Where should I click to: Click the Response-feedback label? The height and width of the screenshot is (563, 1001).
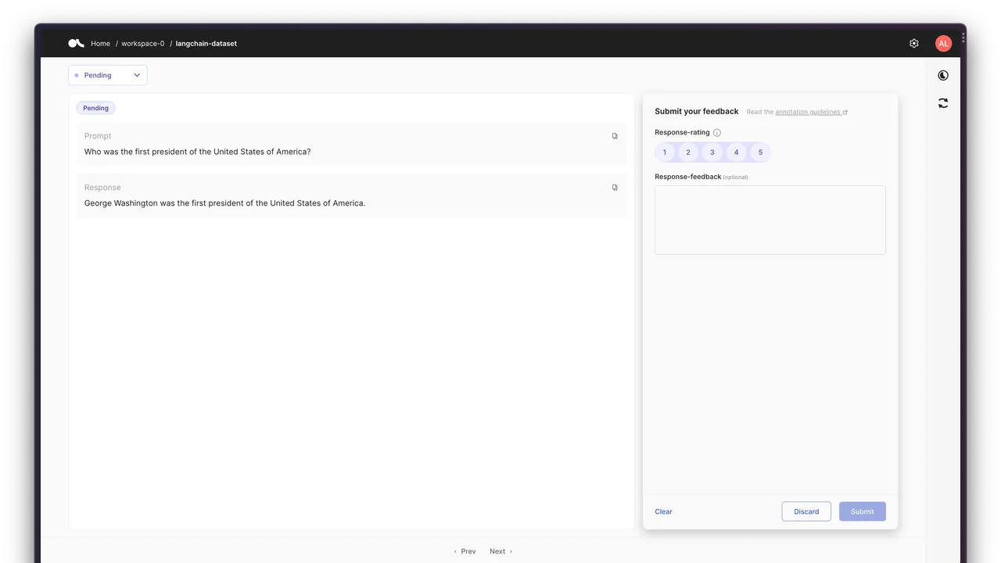tap(687, 177)
